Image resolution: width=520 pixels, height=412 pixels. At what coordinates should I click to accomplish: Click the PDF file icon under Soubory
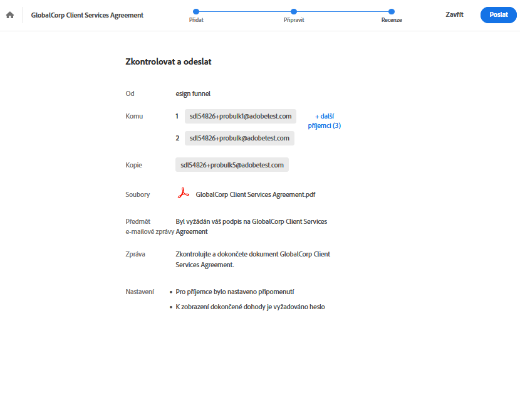click(183, 193)
